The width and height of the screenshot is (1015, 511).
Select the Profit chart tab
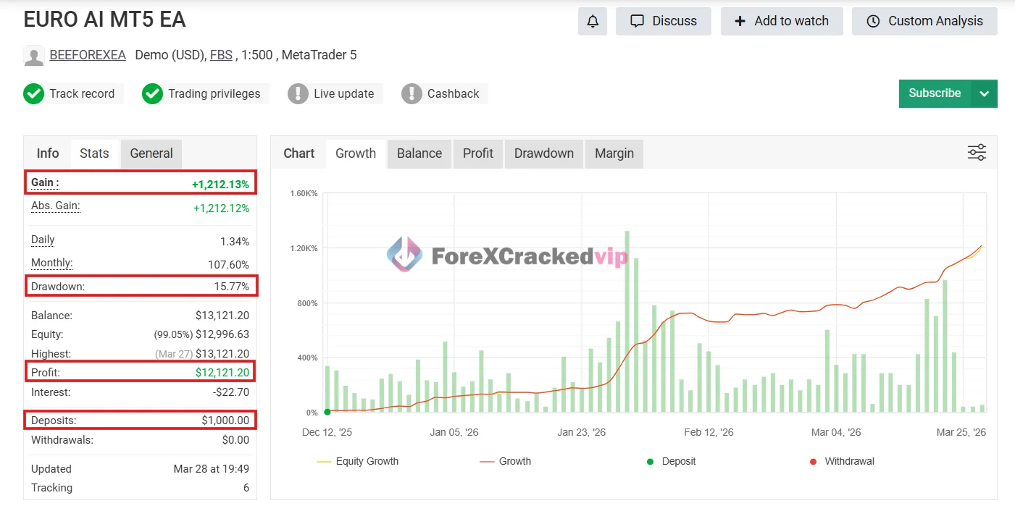pyautogui.click(x=478, y=153)
